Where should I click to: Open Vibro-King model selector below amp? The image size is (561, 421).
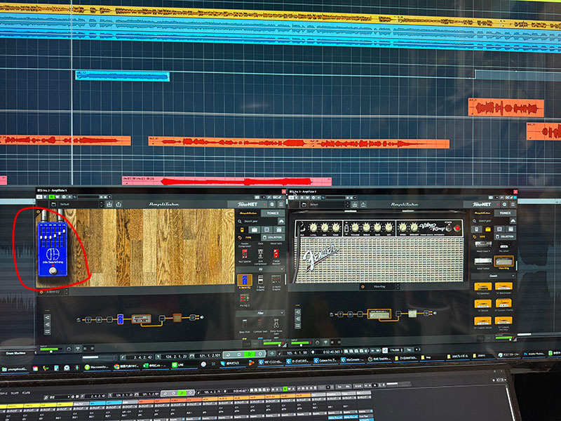tap(379, 286)
